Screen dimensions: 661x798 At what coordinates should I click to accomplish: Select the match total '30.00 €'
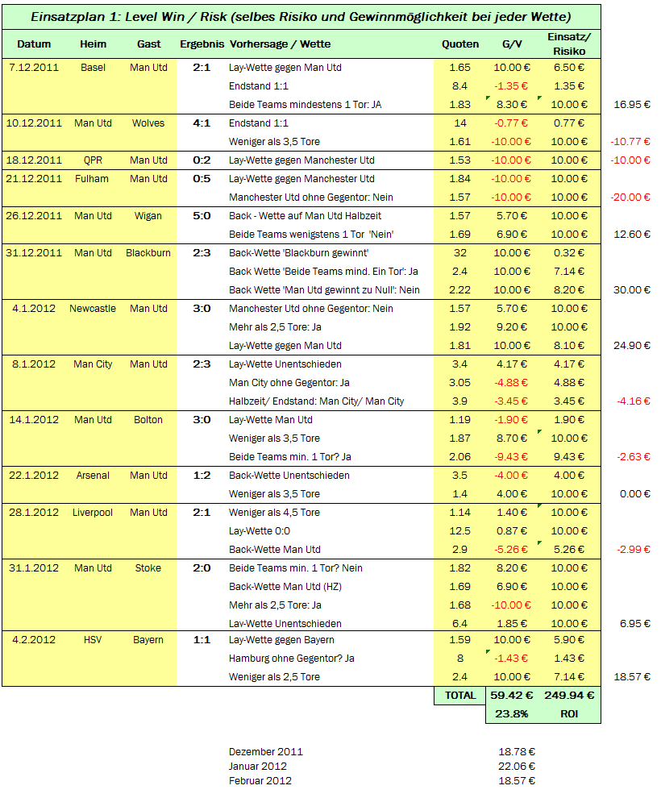632,290
